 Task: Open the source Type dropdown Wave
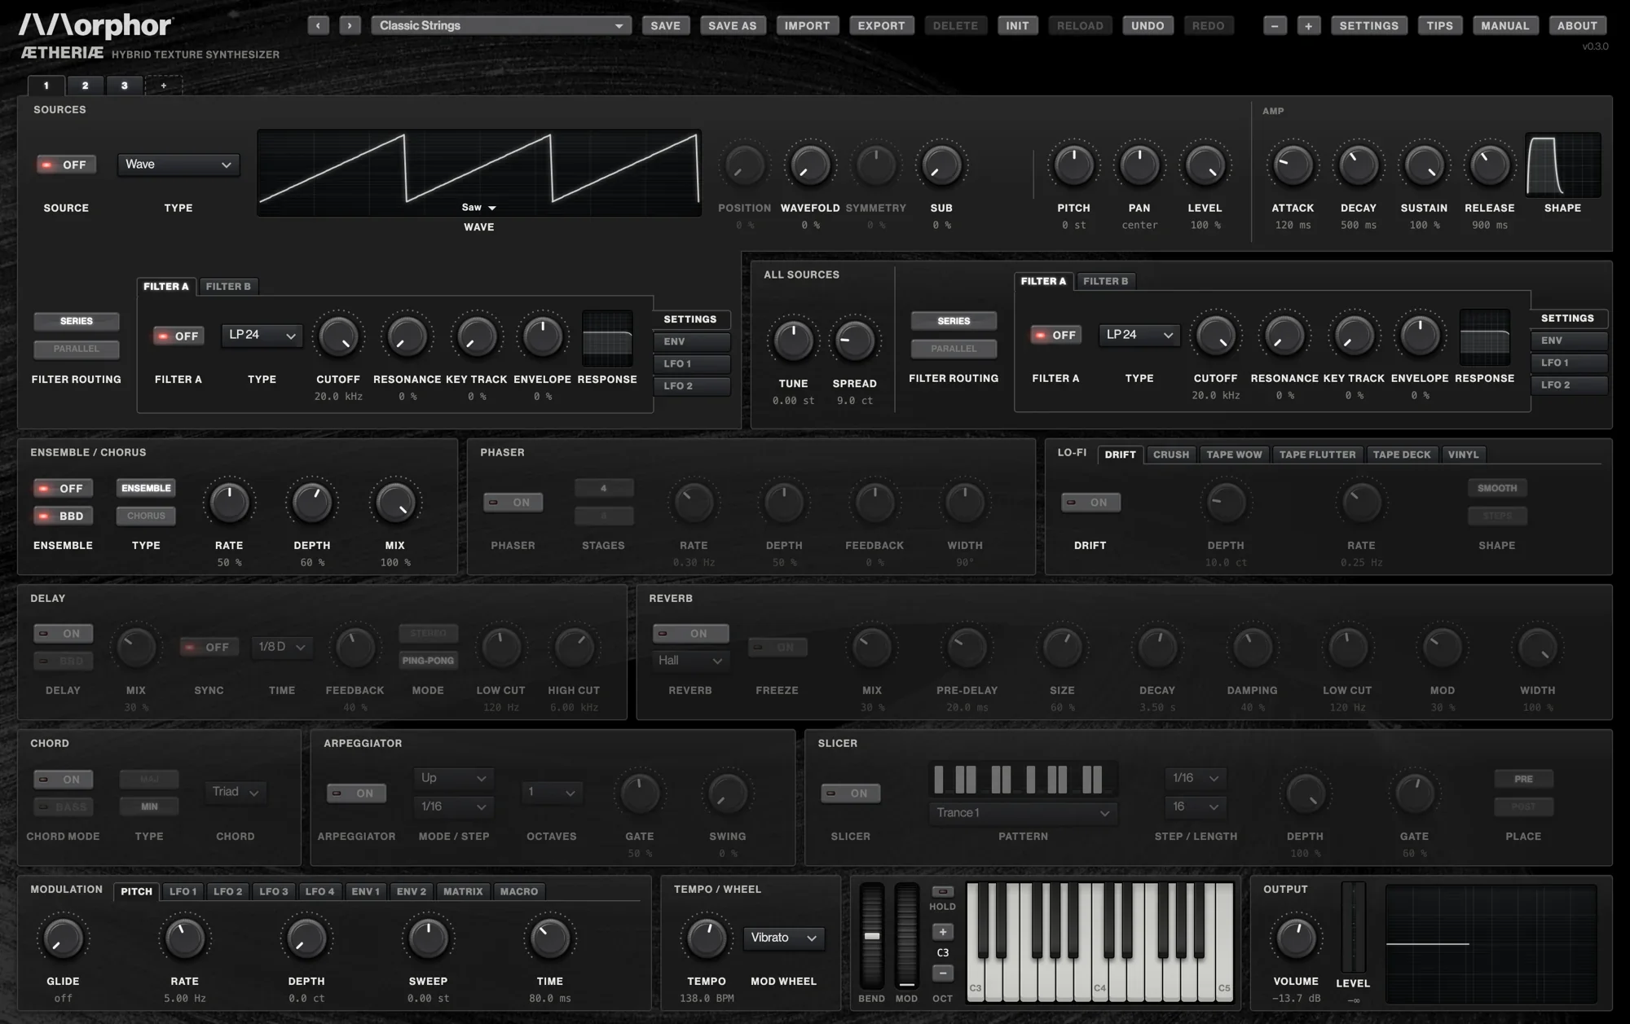coord(178,165)
